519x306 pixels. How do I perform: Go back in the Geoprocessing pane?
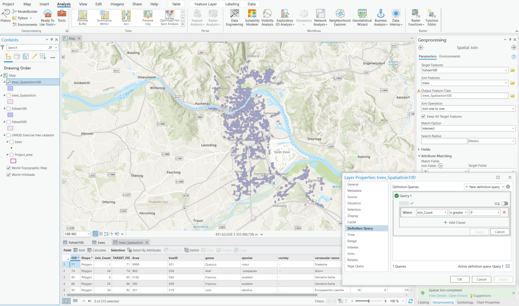coord(421,48)
